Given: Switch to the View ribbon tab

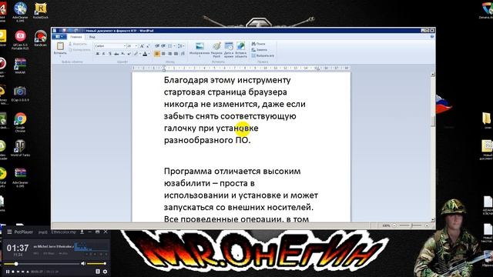Looking at the screenshot, I should 92,37.
